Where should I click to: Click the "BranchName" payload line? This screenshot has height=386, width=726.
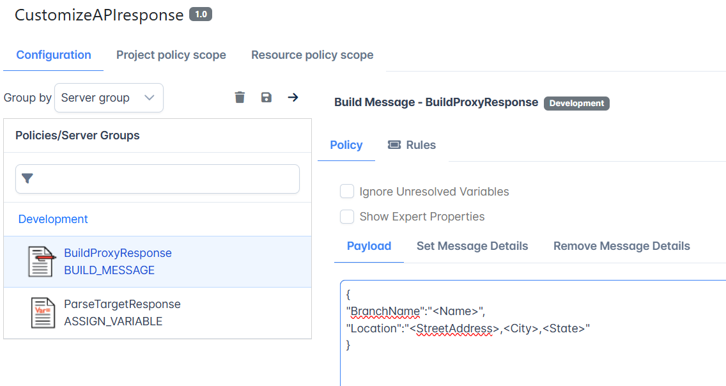pos(416,311)
